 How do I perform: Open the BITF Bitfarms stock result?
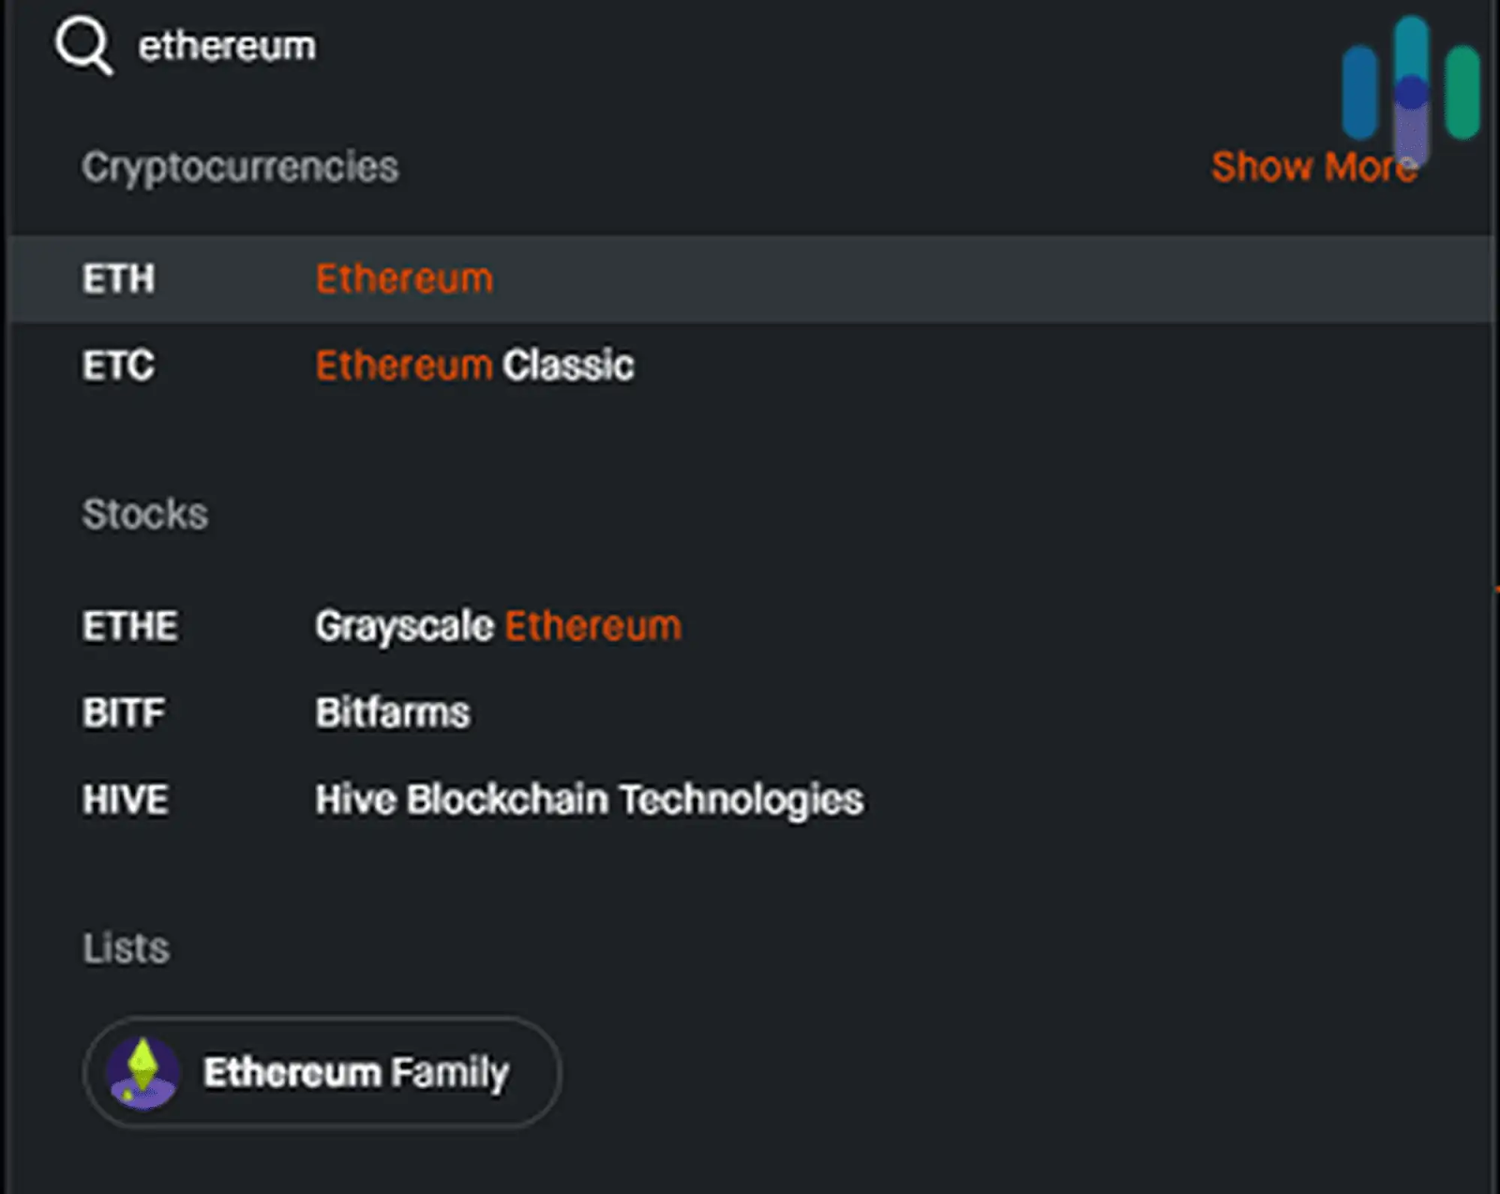coord(750,712)
